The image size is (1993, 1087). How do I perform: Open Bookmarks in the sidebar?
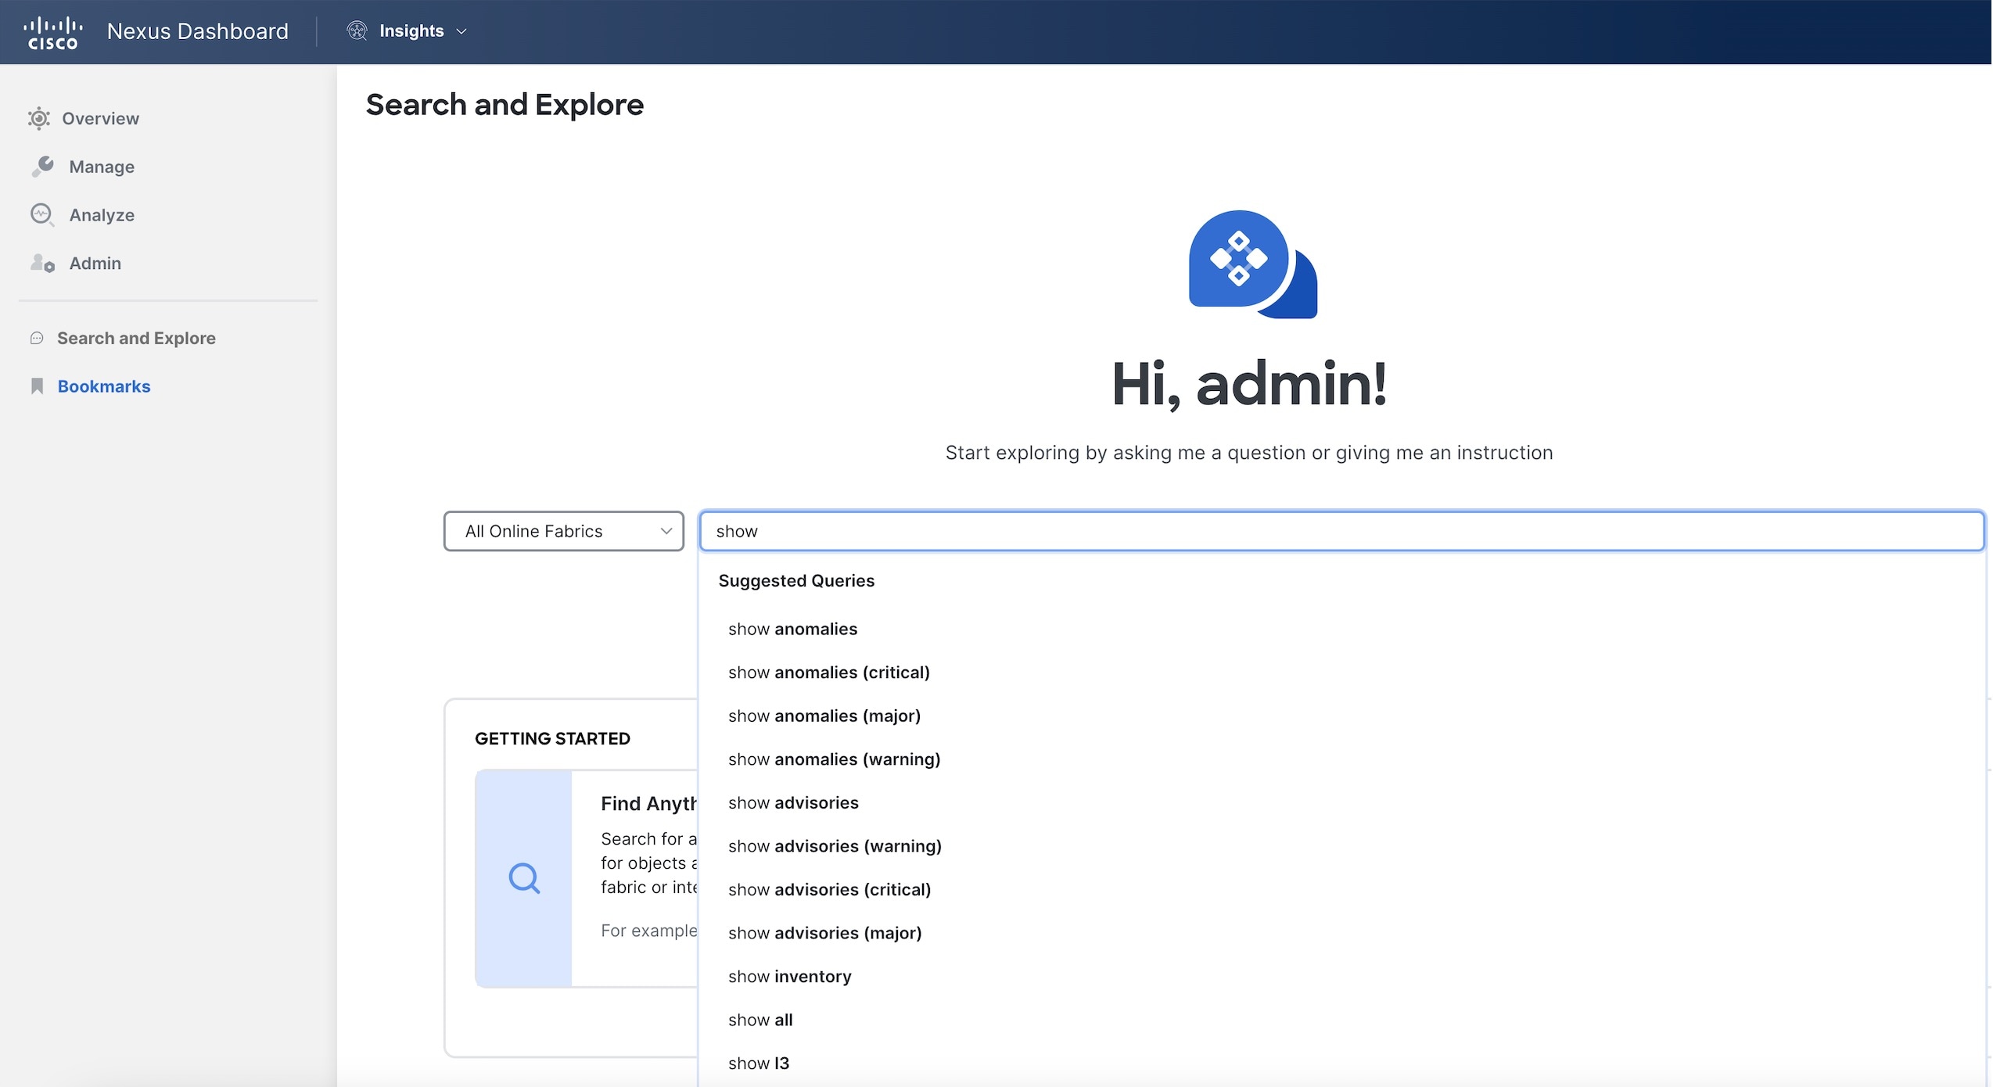pyautogui.click(x=104, y=386)
